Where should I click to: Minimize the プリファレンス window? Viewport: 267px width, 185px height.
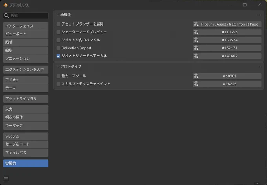pos(230,5)
